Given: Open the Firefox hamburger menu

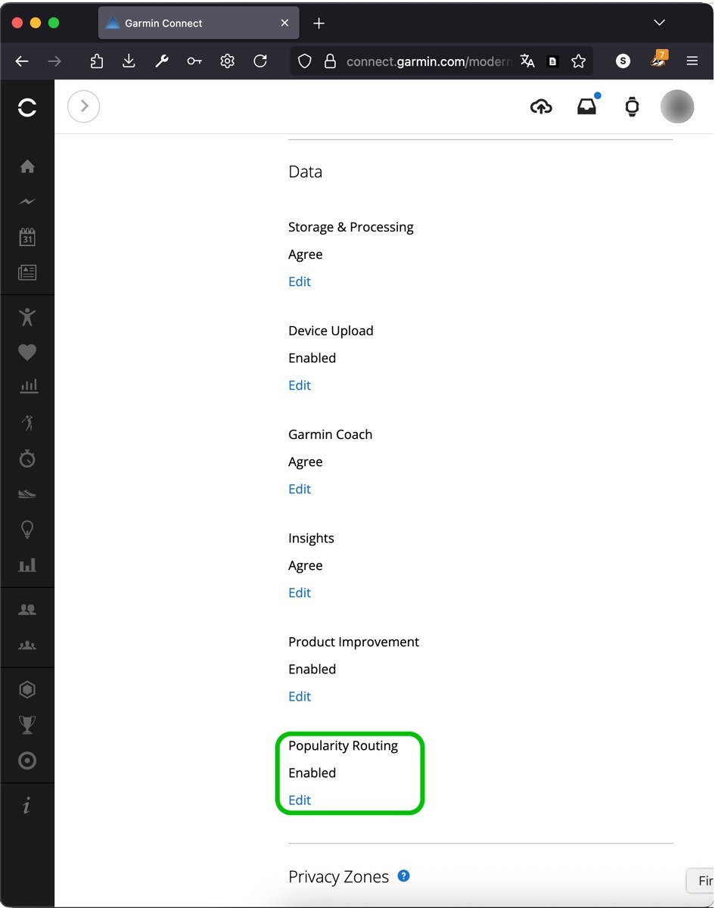Looking at the screenshot, I should (692, 61).
